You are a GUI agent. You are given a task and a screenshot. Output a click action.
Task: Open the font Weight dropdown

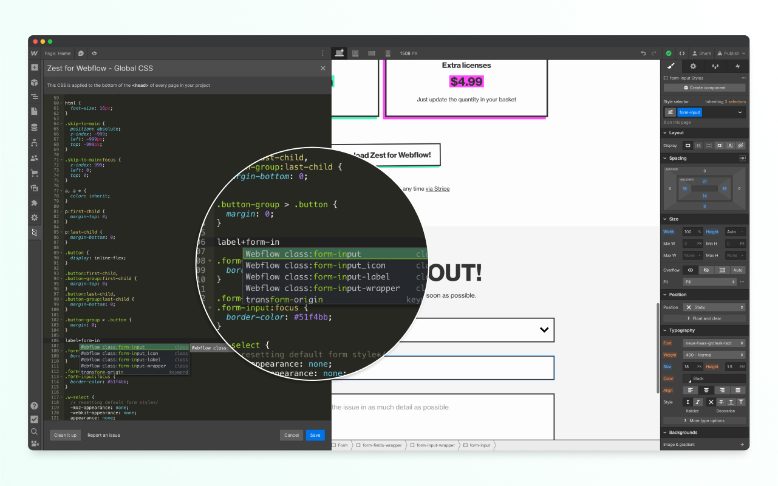[x=714, y=355]
